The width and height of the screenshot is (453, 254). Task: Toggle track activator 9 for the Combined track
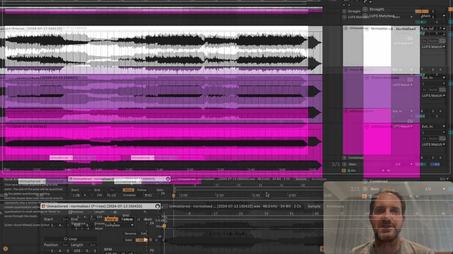click(422, 158)
